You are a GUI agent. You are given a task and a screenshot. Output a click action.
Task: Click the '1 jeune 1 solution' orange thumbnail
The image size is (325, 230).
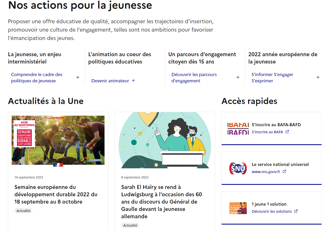tap(238, 208)
